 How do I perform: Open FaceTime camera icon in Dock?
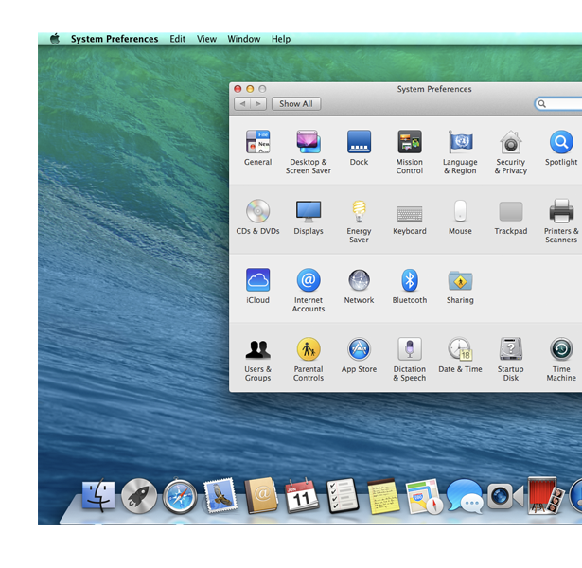coord(505,496)
